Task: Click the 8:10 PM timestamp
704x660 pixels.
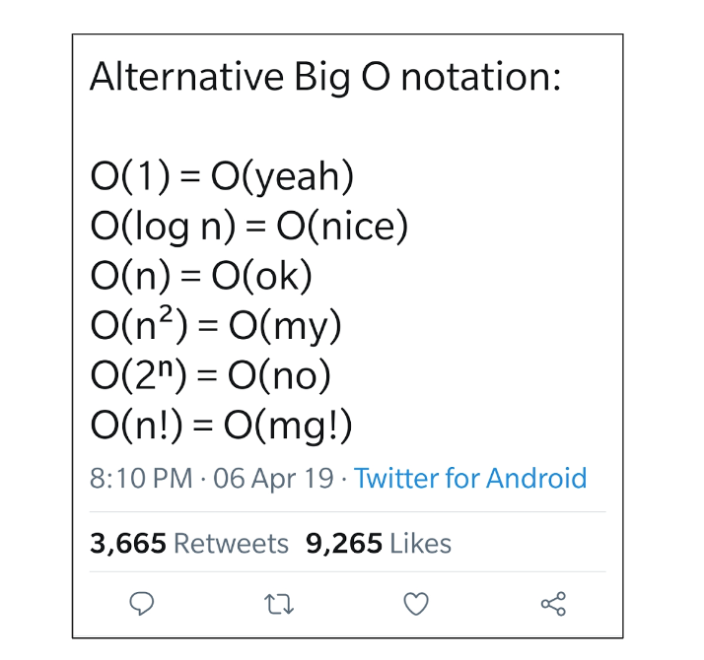Action: click(140, 479)
